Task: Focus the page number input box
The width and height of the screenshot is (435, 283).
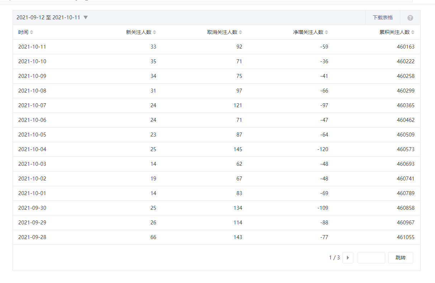Action: 371,258
